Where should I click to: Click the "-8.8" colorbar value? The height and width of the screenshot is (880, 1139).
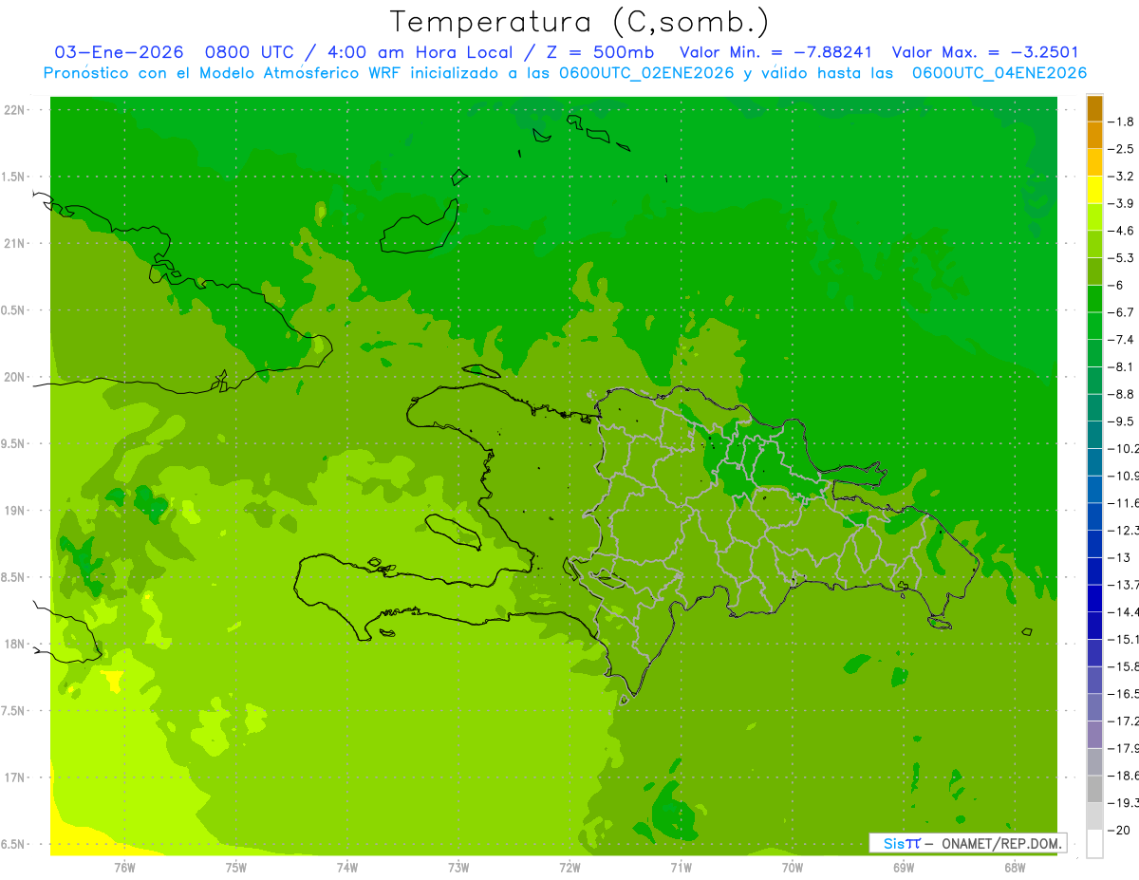point(1121,394)
